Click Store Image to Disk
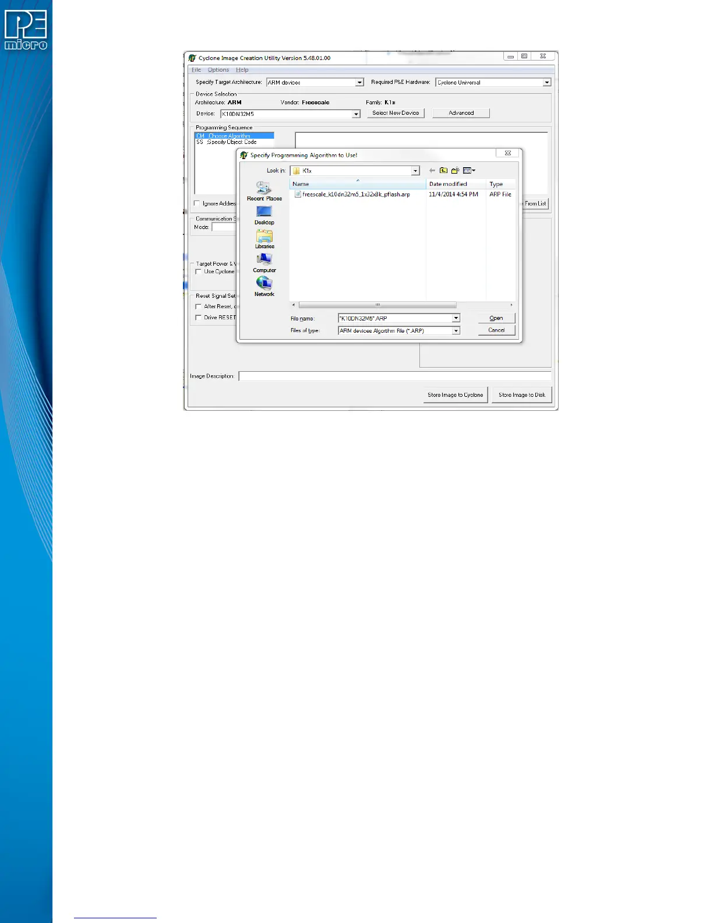The height and width of the screenshot is (923, 713). tap(522, 395)
